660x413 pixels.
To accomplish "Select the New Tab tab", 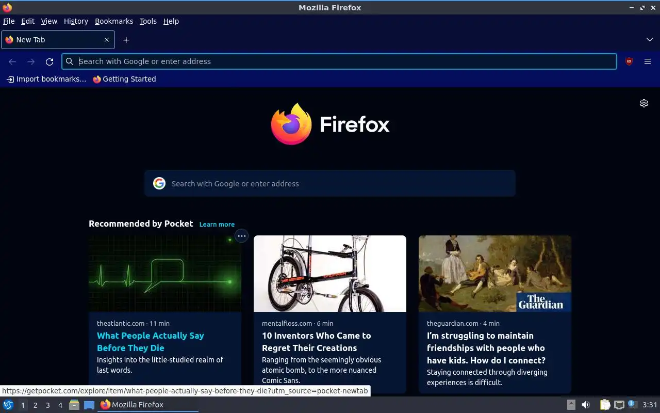I will (x=58, y=40).
